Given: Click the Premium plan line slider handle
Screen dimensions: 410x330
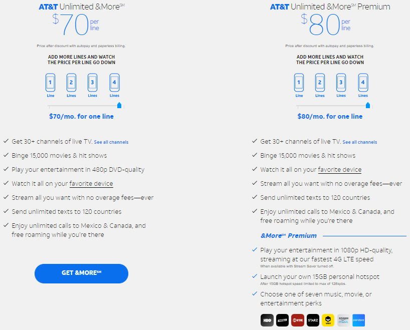Looking at the screenshot, I should pyautogui.click(x=368, y=105).
